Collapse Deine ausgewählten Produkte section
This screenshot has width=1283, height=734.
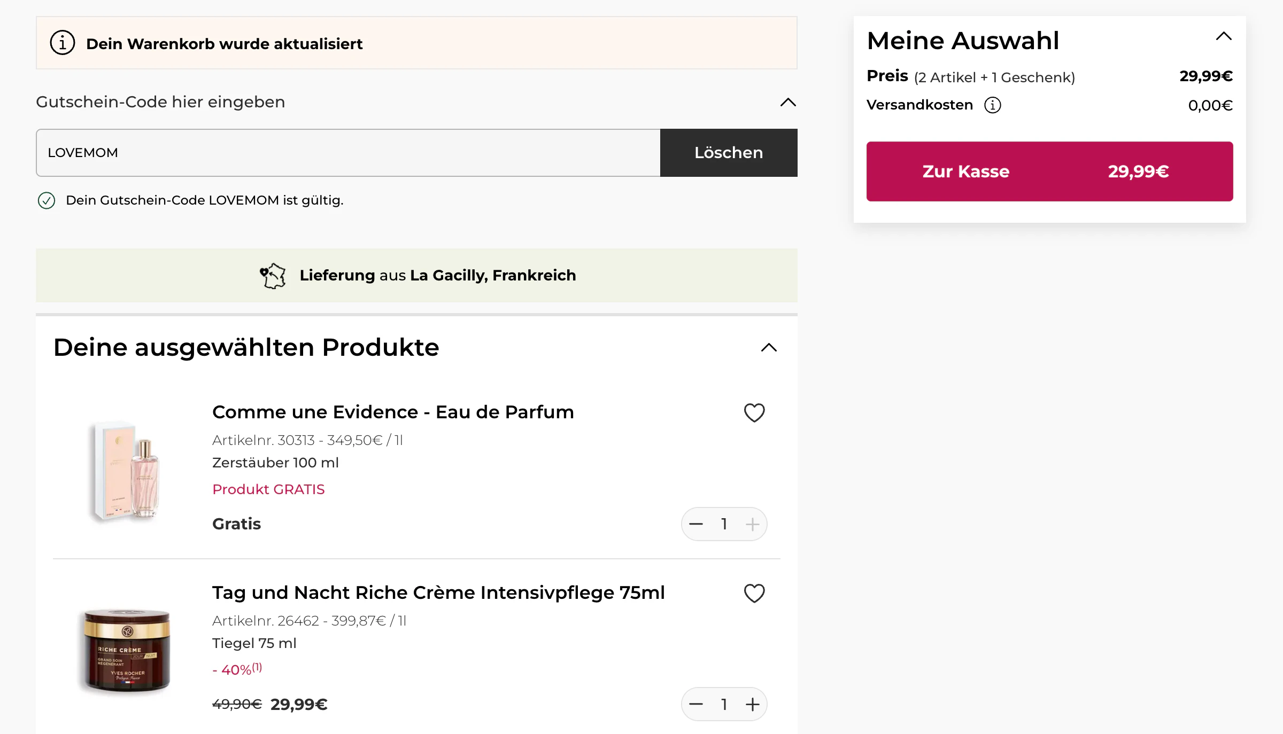tap(769, 348)
